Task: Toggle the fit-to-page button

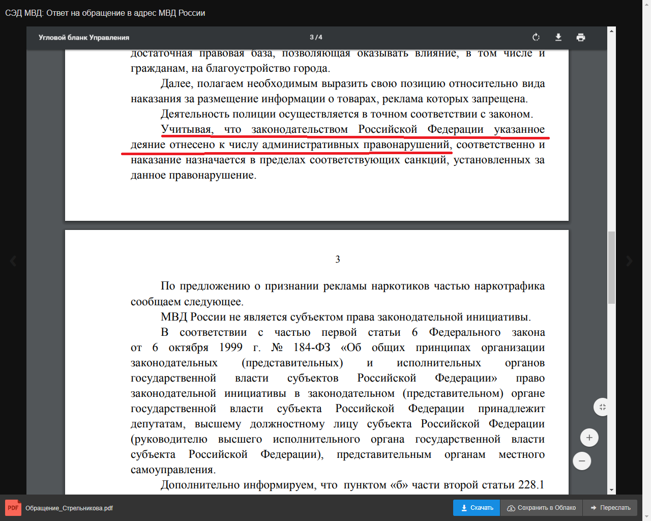Action: 602,407
